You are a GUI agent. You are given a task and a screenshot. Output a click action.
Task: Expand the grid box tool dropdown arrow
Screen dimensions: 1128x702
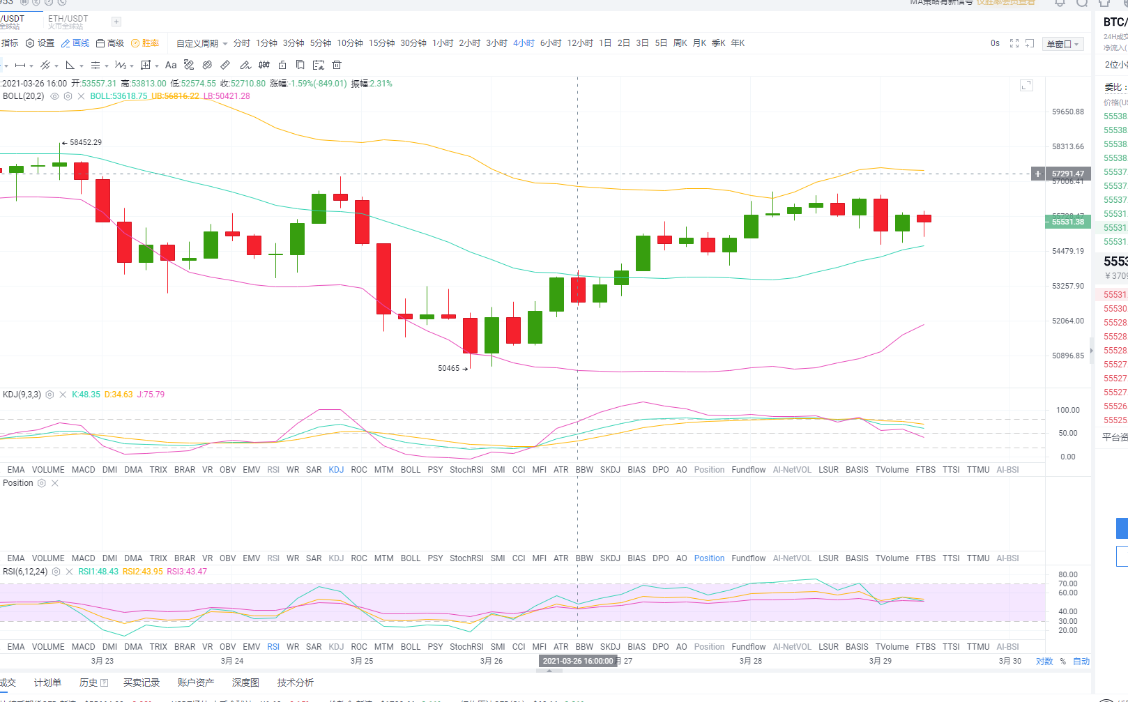click(157, 66)
